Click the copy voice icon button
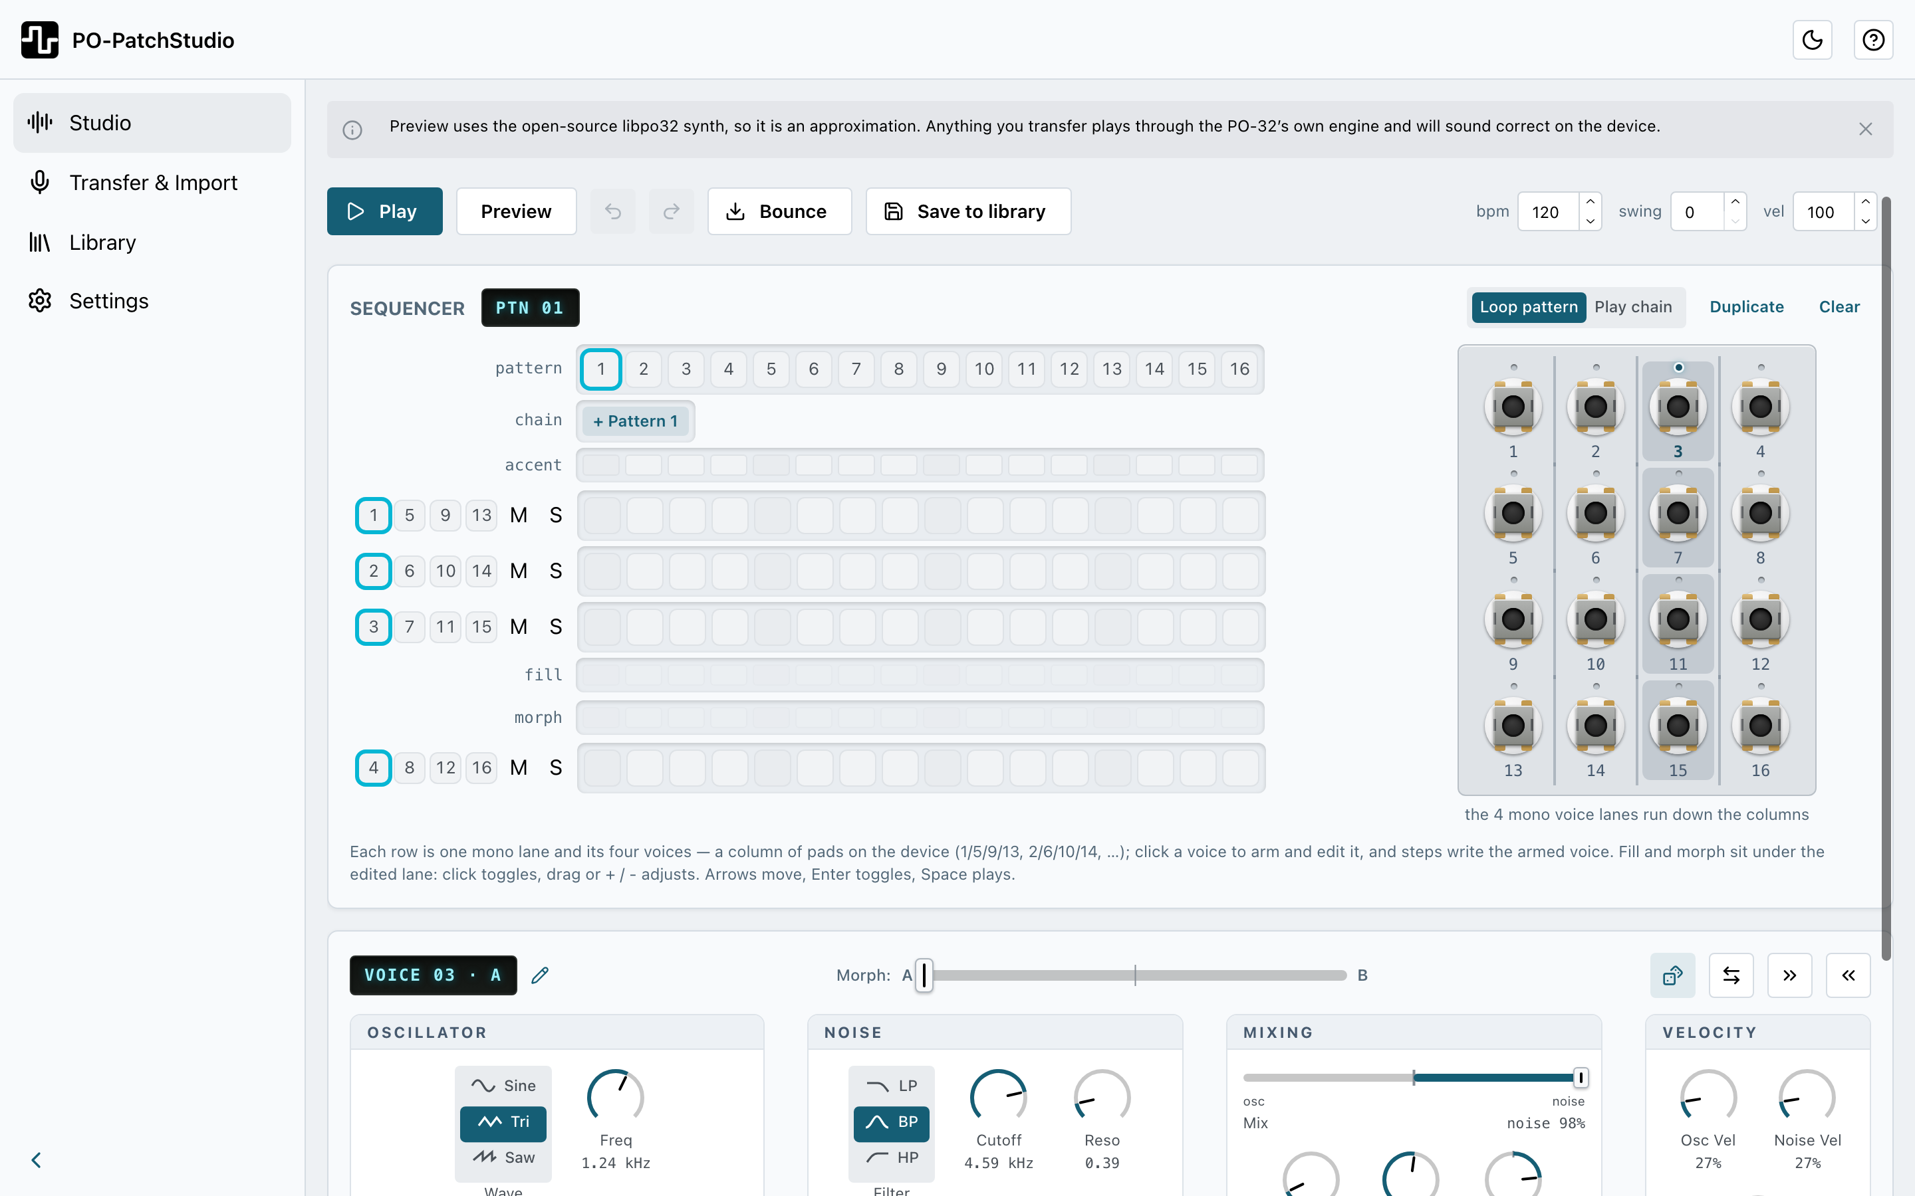The height and width of the screenshot is (1196, 1915). pos(1673,975)
